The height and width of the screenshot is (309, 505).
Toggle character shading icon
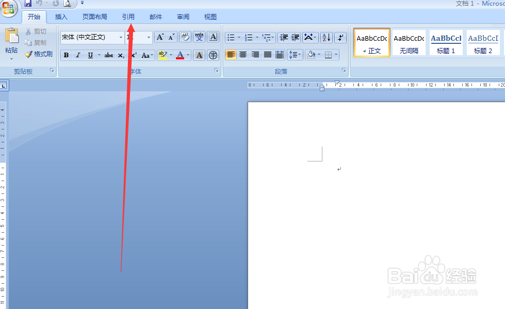[x=199, y=55]
